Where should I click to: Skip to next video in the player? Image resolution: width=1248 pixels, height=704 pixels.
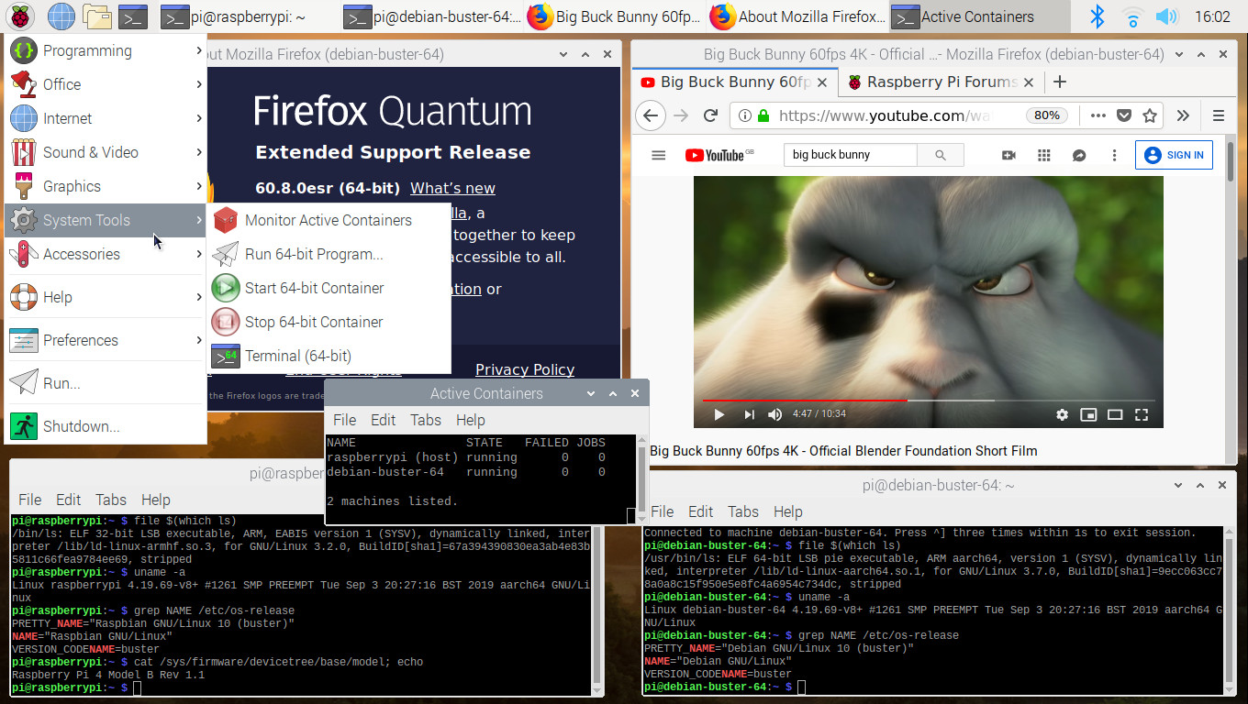749,414
